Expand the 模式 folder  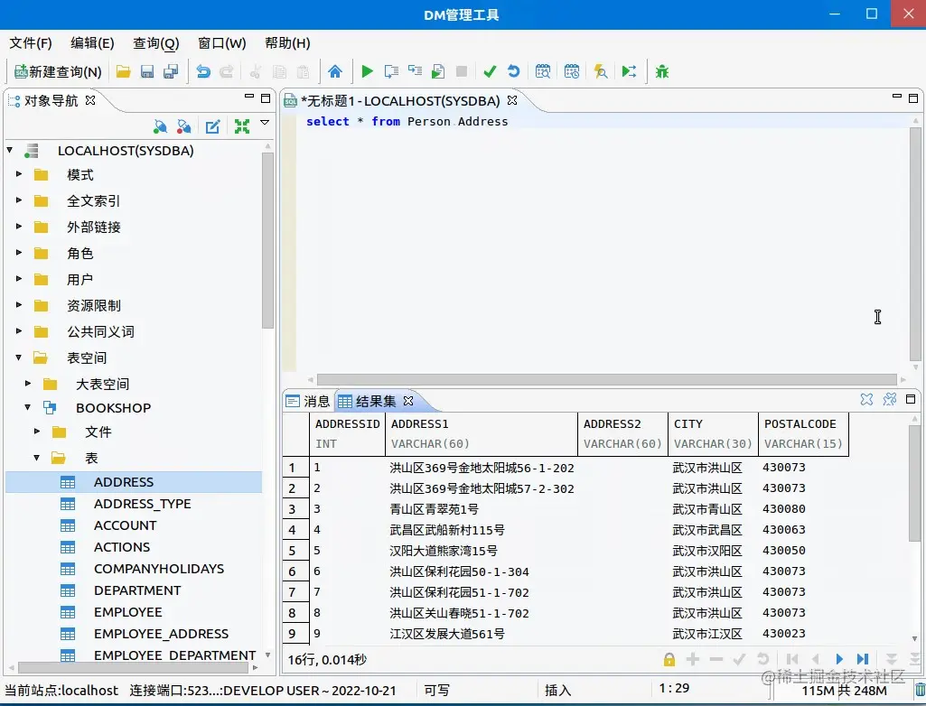tap(19, 175)
